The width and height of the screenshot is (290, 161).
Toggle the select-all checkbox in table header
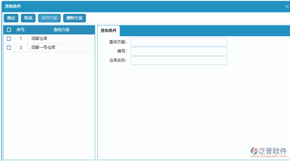coord(9,30)
